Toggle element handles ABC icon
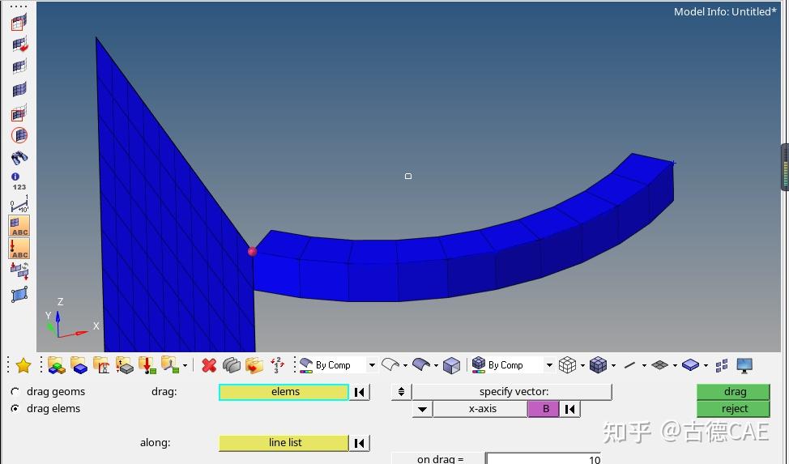Viewport: 789px width, 464px height. (19, 226)
